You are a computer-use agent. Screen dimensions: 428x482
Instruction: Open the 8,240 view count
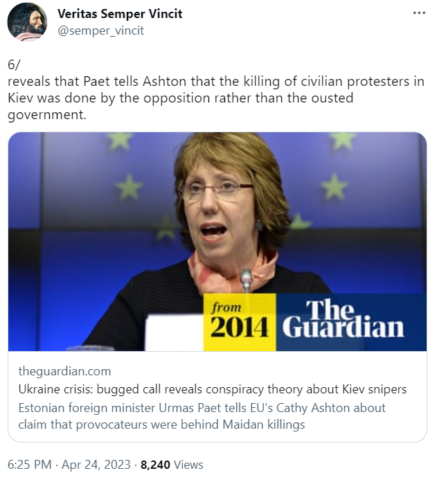[x=155, y=465]
